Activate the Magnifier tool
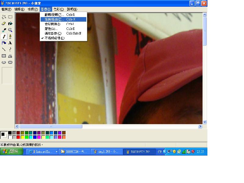This screenshot has height=183, width=244. click(10, 30)
